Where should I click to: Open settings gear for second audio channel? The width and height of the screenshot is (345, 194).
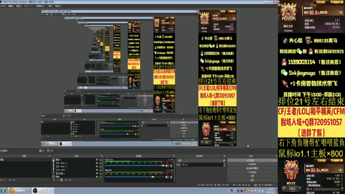(171, 177)
